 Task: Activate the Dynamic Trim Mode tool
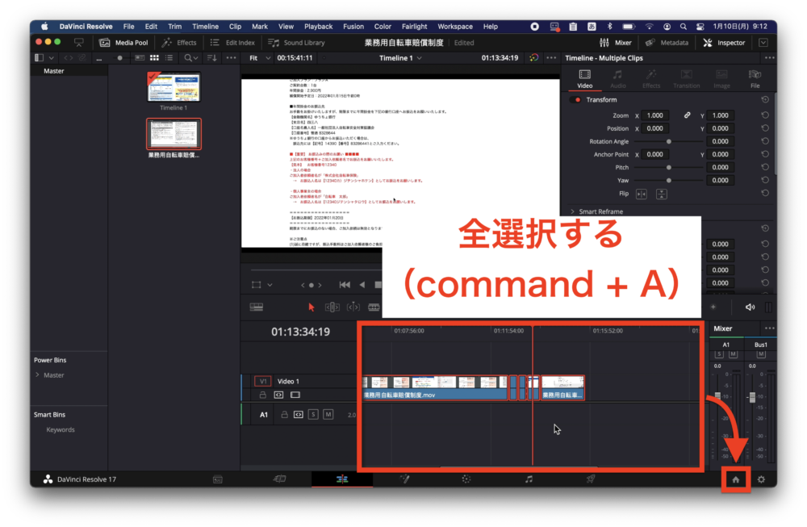353,307
